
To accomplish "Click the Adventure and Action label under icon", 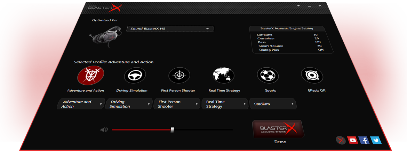I will click(85, 91).
